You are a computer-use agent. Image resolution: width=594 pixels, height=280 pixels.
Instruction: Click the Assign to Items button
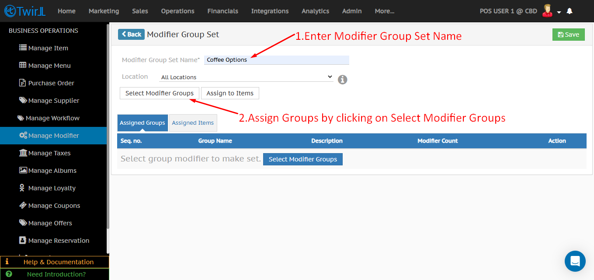pos(230,93)
